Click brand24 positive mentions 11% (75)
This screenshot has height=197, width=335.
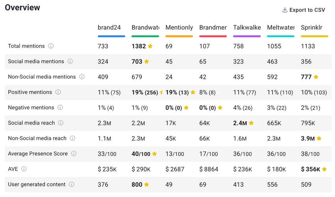click(x=109, y=92)
